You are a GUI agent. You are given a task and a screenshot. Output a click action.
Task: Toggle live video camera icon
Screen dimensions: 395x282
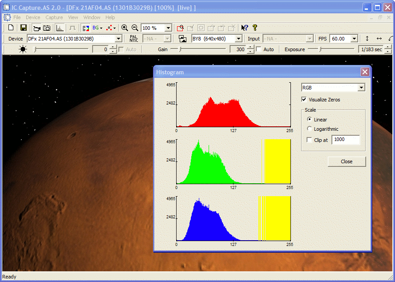point(37,28)
